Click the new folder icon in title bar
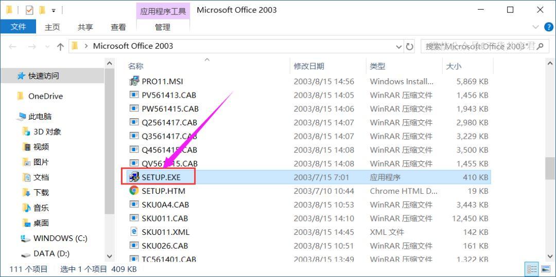Image resolution: width=556 pixels, height=277 pixels. [x=42, y=10]
